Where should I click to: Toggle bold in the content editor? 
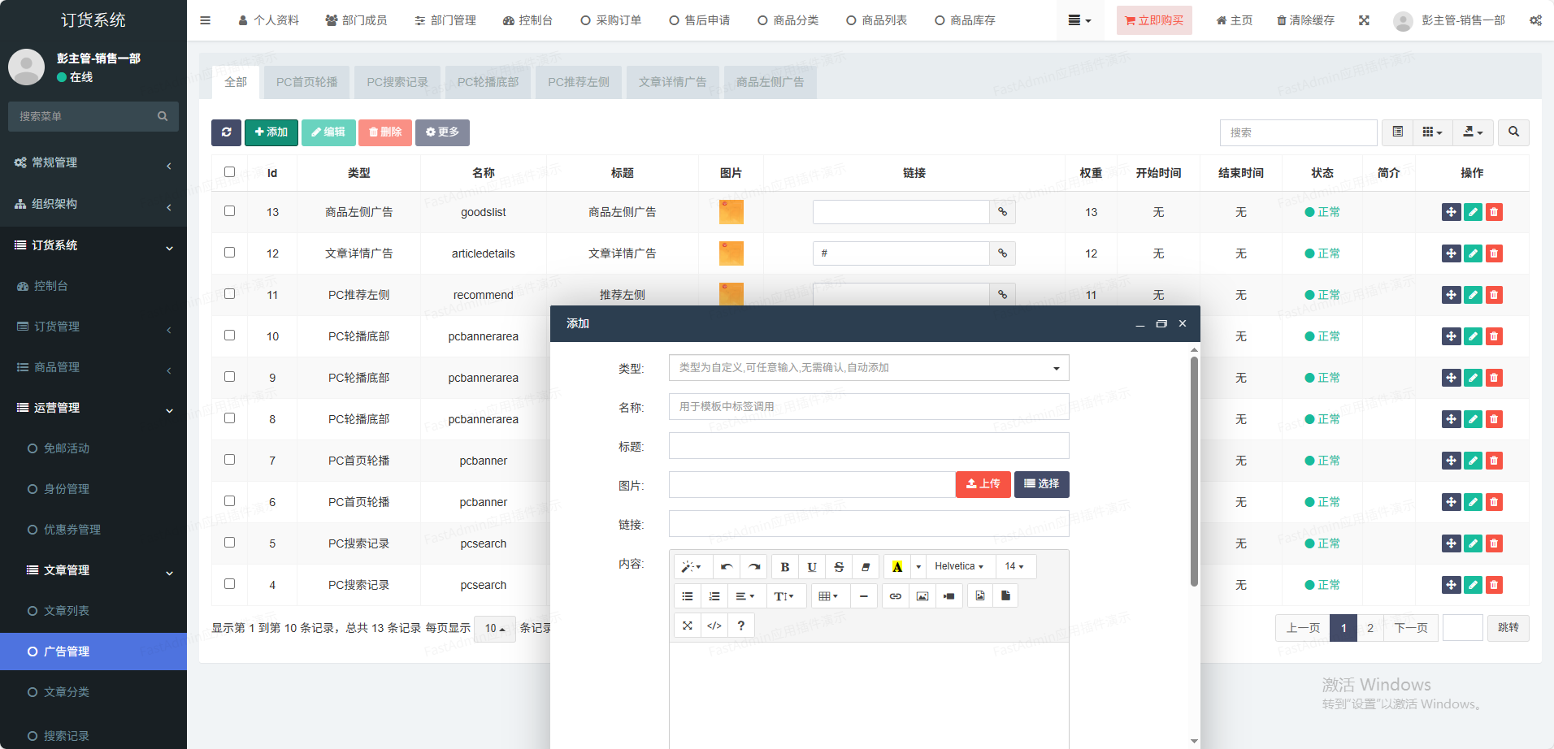[784, 567]
